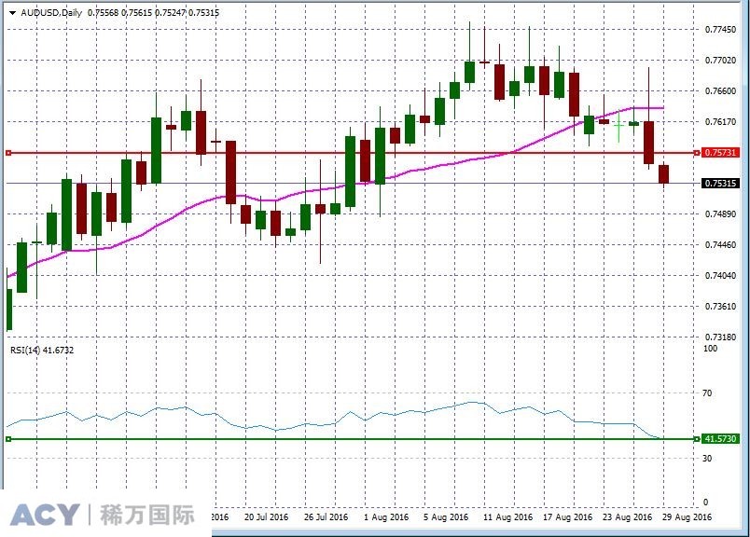Click the AUDUSD,Daily chart title
This screenshot has height=537, width=750.
click(x=51, y=13)
